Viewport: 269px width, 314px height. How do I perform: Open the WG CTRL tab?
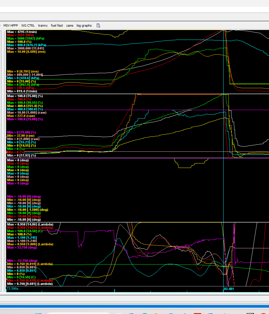[x=28, y=25]
